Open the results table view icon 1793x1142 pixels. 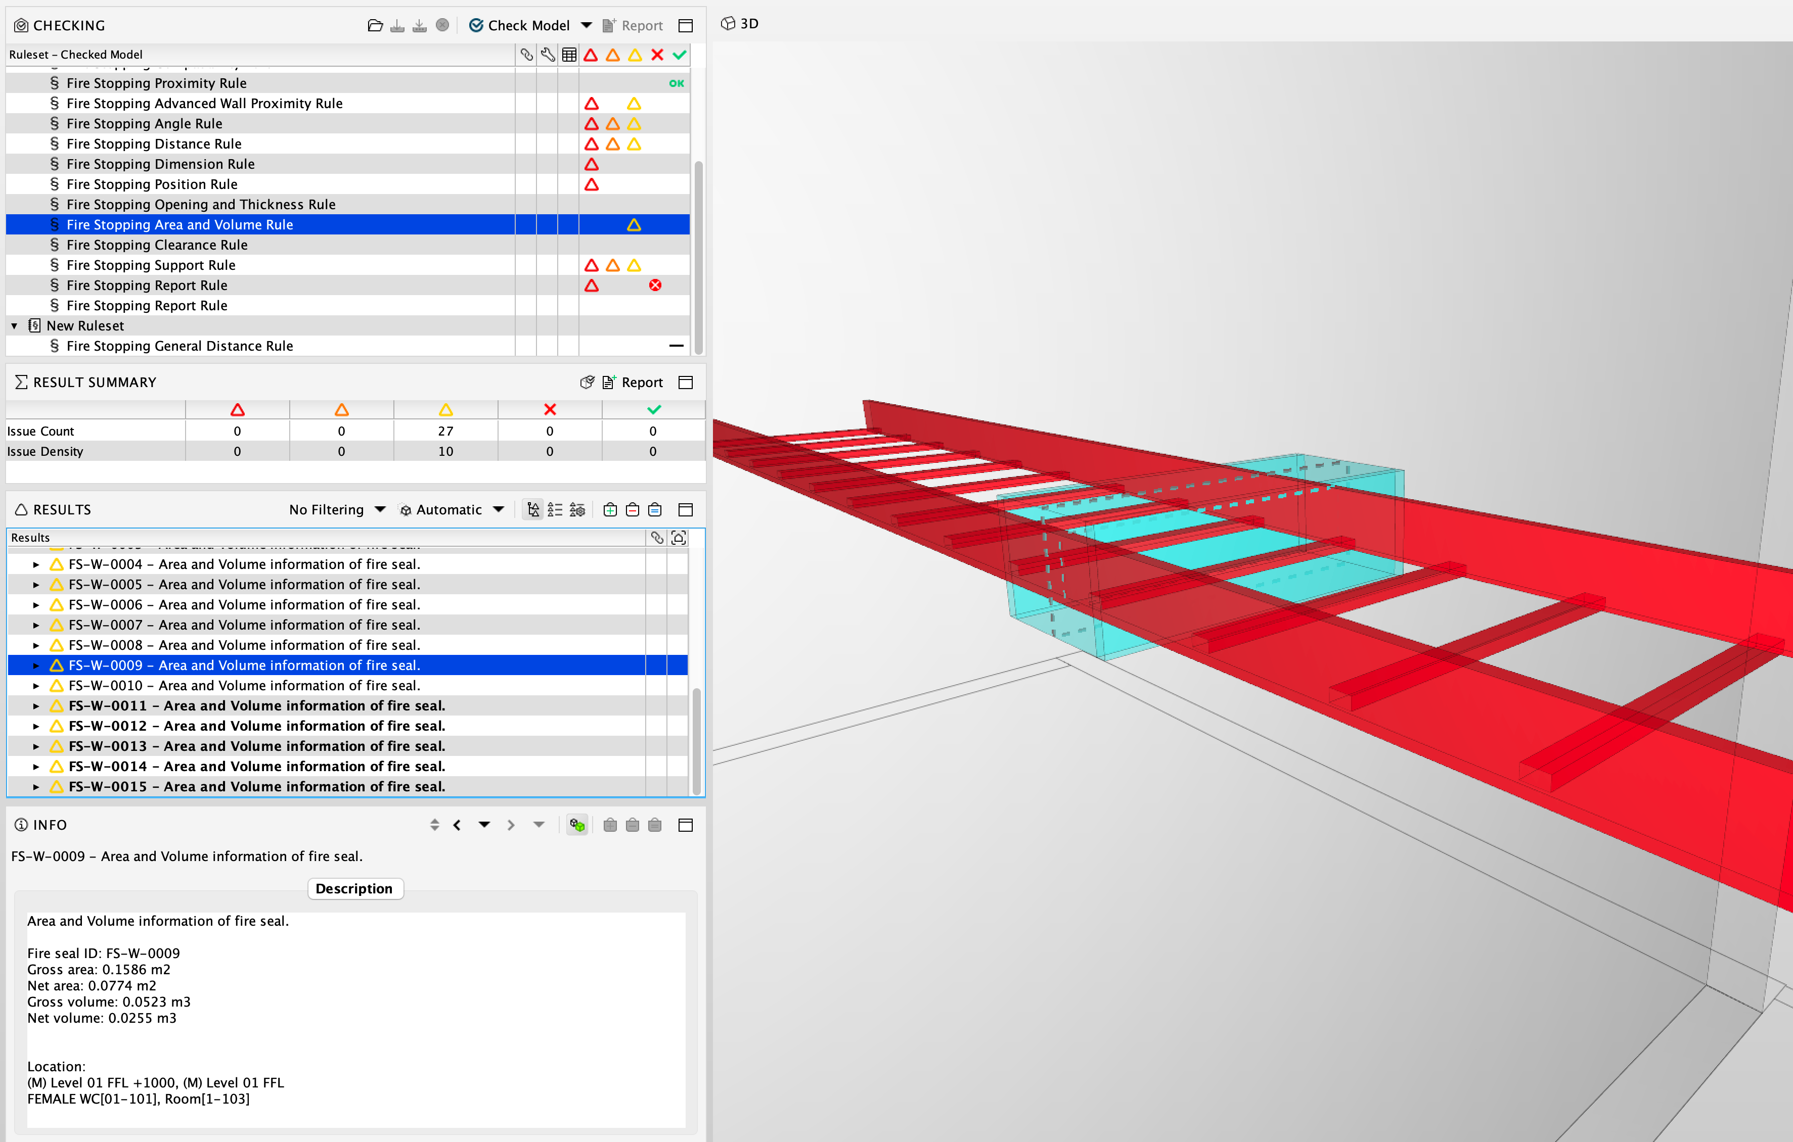click(570, 54)
